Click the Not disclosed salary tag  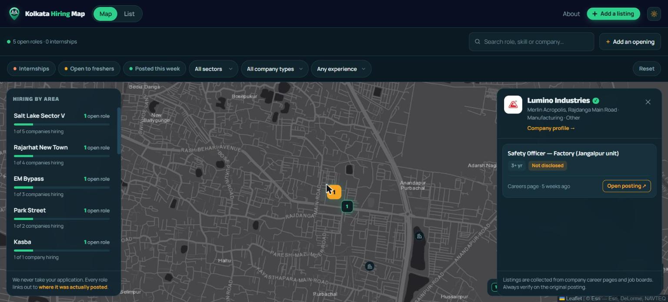point(548,166)
